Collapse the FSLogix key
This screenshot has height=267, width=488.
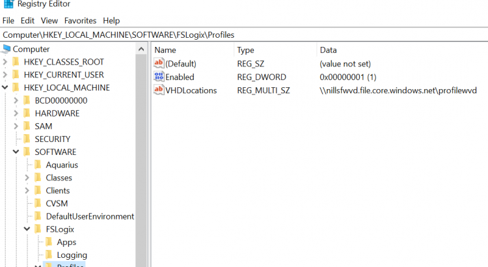pos(27,229)
